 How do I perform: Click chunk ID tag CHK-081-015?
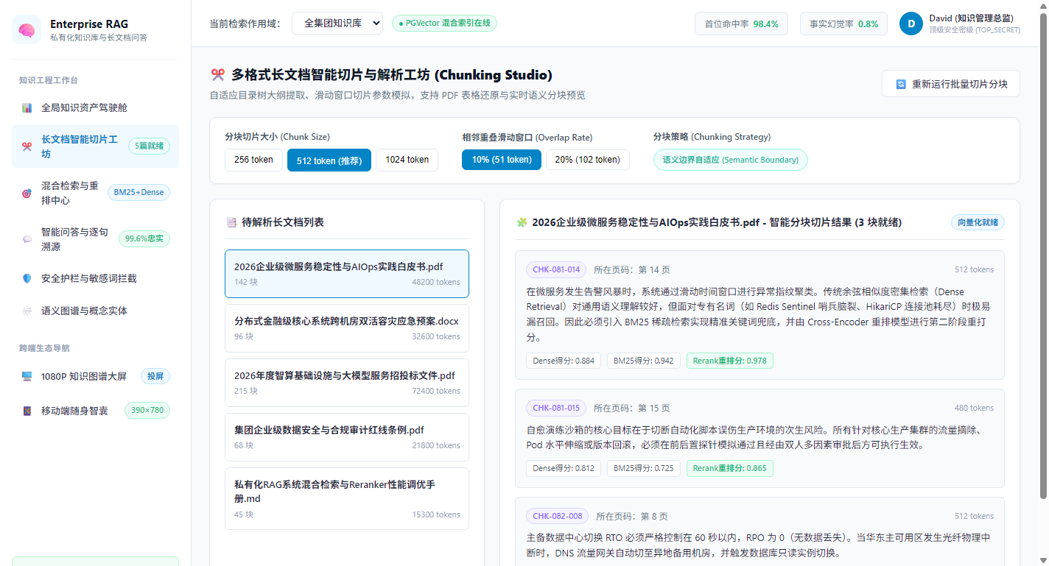[556, 408]
